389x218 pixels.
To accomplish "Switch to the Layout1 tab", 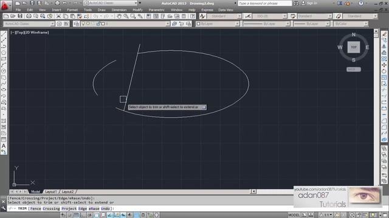I will (51, 191).
